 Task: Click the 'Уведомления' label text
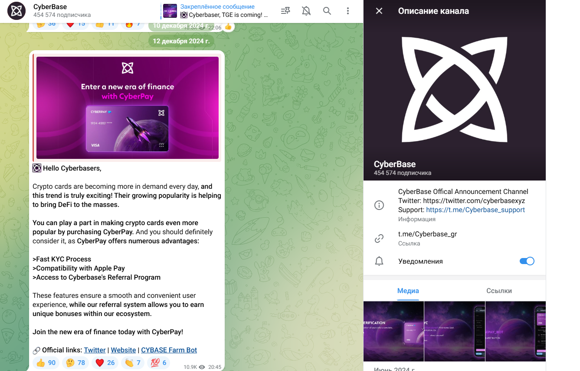click(x=420, y=261)
